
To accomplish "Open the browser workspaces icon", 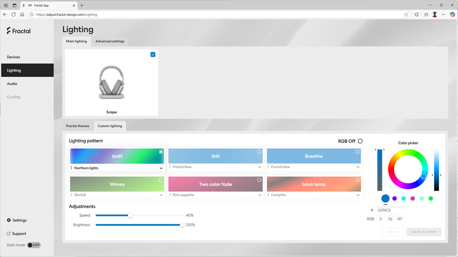I will [x=6, y=5].
